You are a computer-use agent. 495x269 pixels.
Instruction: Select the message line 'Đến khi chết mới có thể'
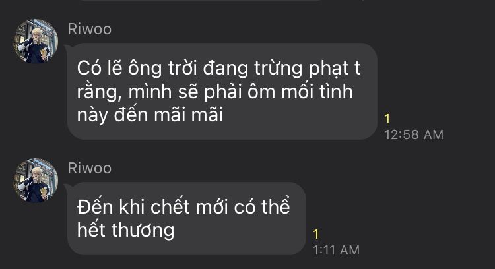(183, 207)
